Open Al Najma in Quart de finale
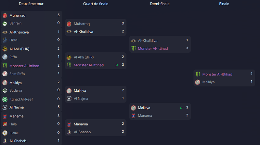Screen dimensions: 260x145 coord(81,99)
